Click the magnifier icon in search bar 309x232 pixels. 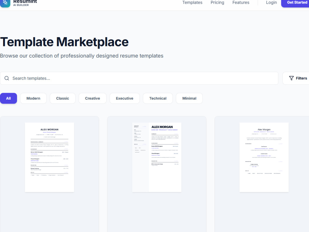[7, 78]
